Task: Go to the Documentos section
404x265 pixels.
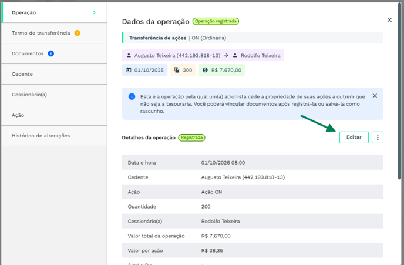Action: click(28, 53)
